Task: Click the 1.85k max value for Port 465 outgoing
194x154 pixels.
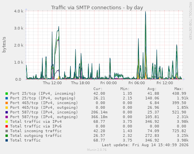Action: pyautogui.click(x=183, y=108)
